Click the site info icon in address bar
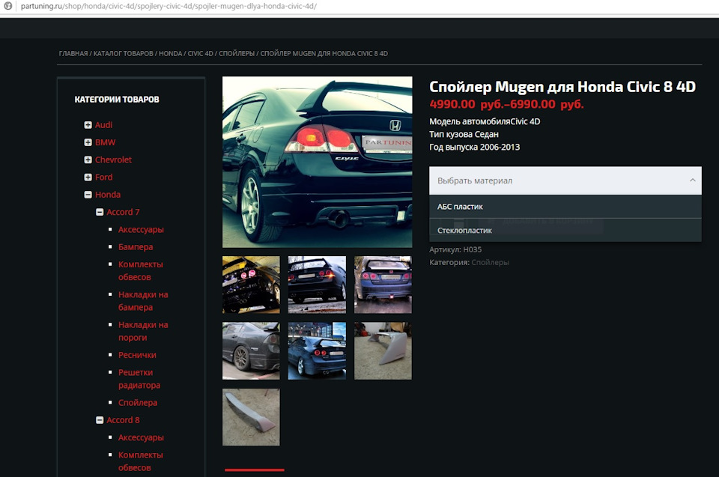719x477 pixels. (x=7, y=7)
